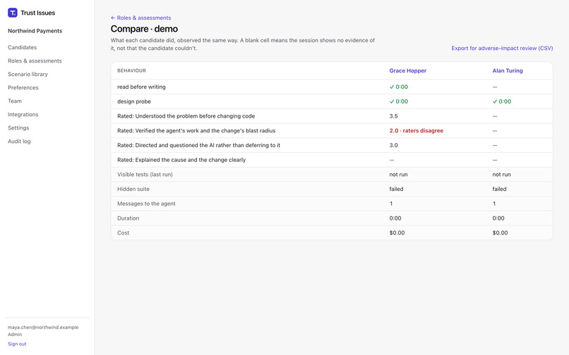Go to Scenario library

(28, 74)
